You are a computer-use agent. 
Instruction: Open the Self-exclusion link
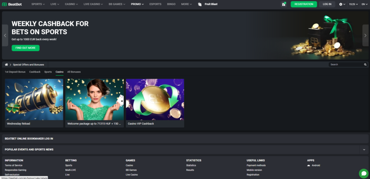(x=11, y=175)
